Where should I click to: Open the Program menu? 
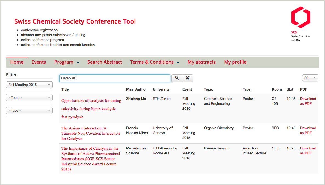(x=67, y=62)
